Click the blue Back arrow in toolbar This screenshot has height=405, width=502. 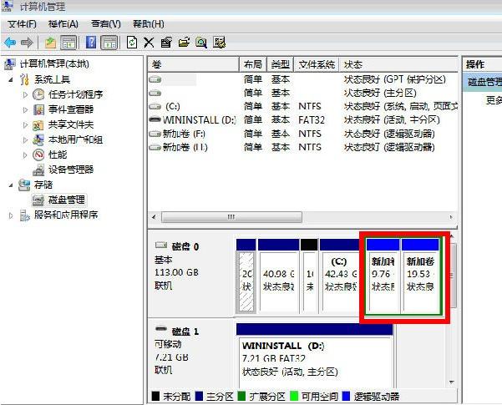tap(10, 42)
